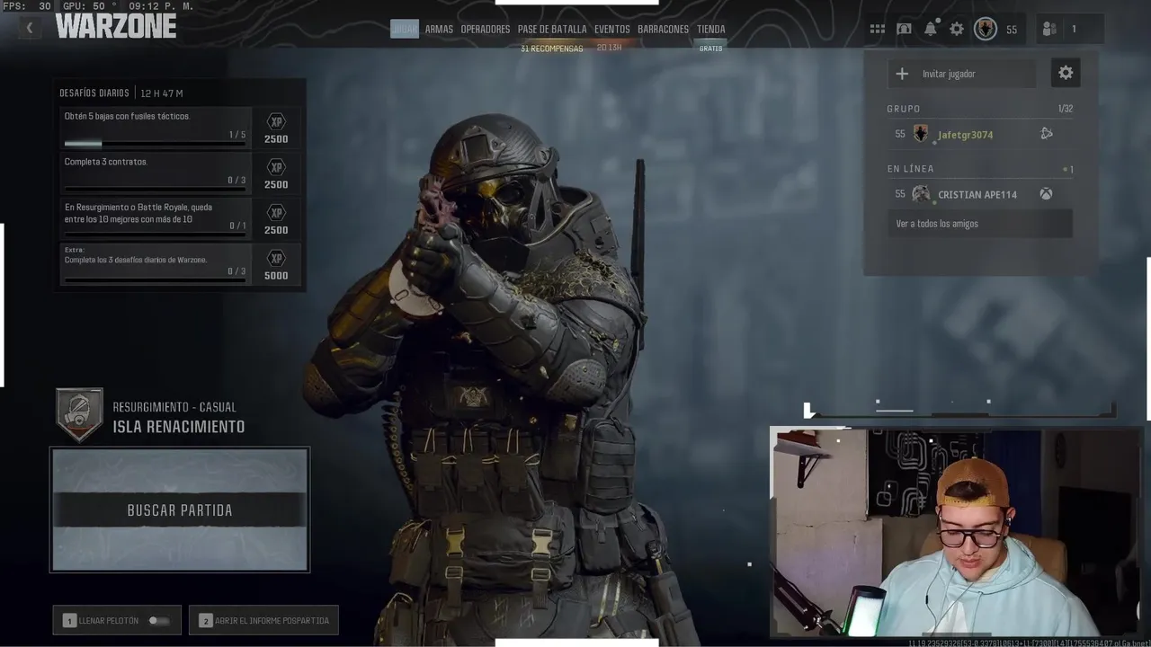
Task: Click the Warzone logo
Action: point(115,26)
